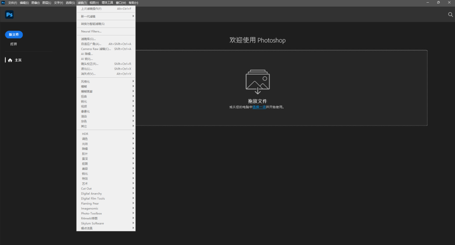The width and height of the screenshot is (455, 245).
Task: Choose 自适应广角(A)...
Action: pyautogui.click(x=106, y=44)
